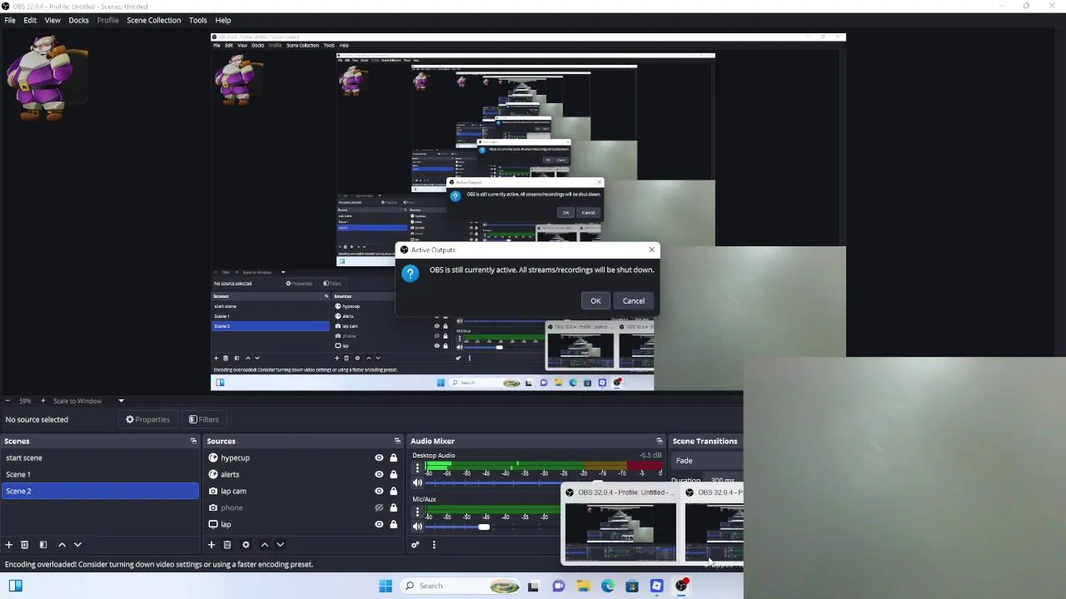1066x599 pixels.
Task: Mute Mic/Aux with the speaker icon
Action: (x=417, y=527)
